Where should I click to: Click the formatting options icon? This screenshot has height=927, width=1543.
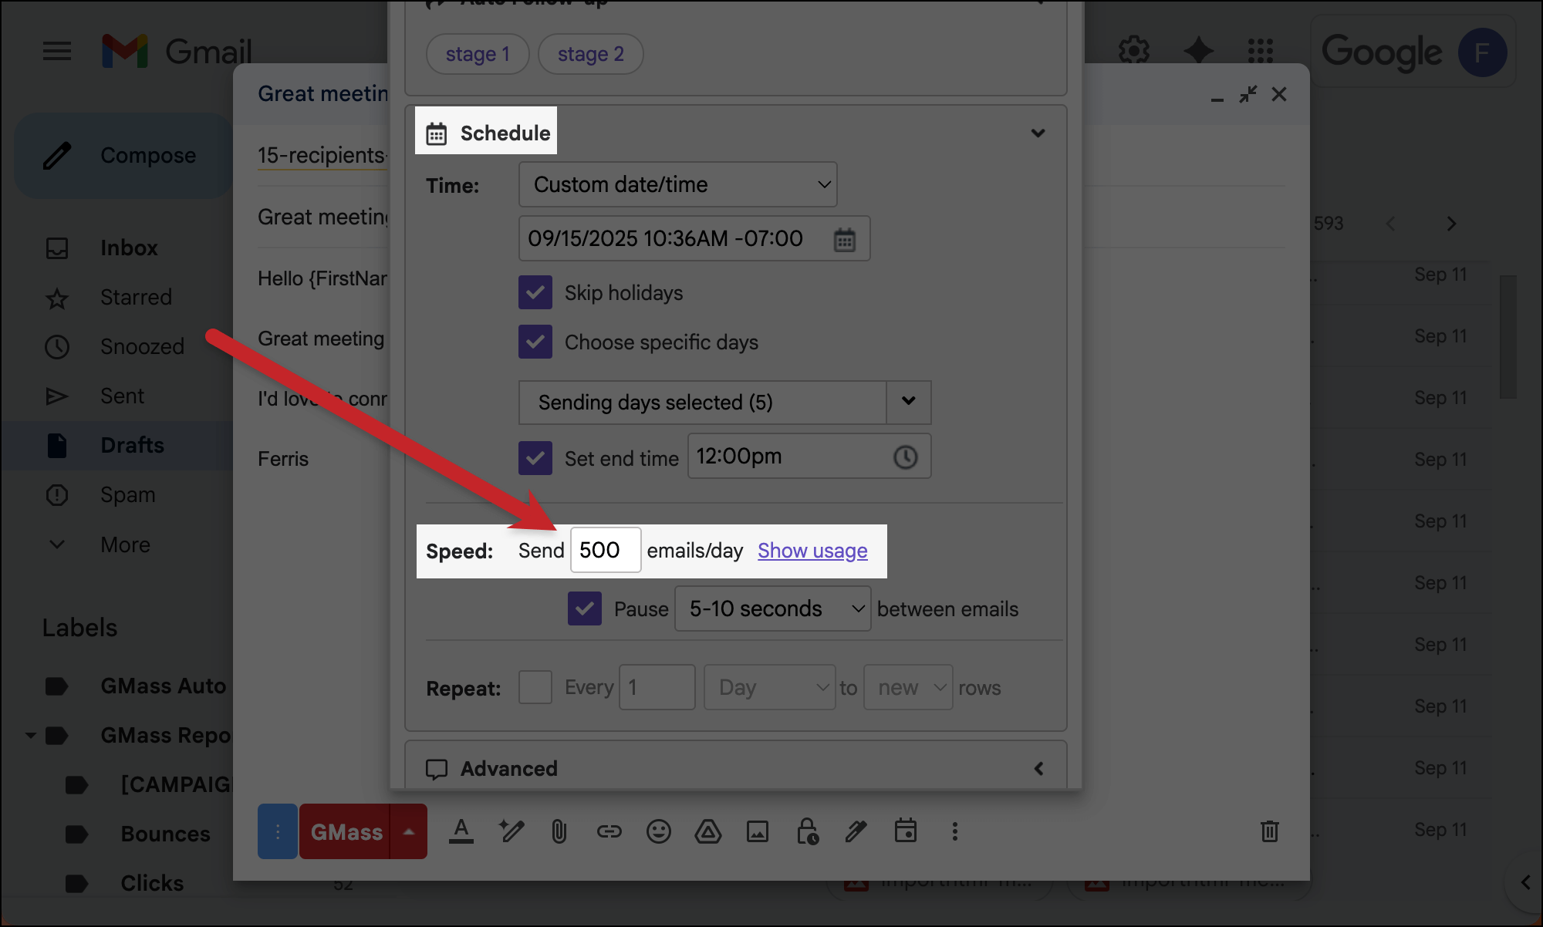pyautogui.click(x=461, y=831)
